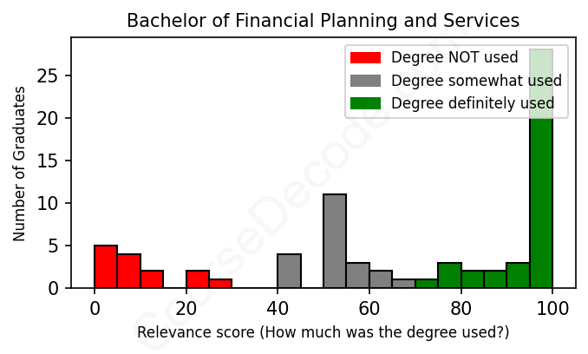Click the 'Degree definitely used' legend text
The image size is (588, 354).
473,104
